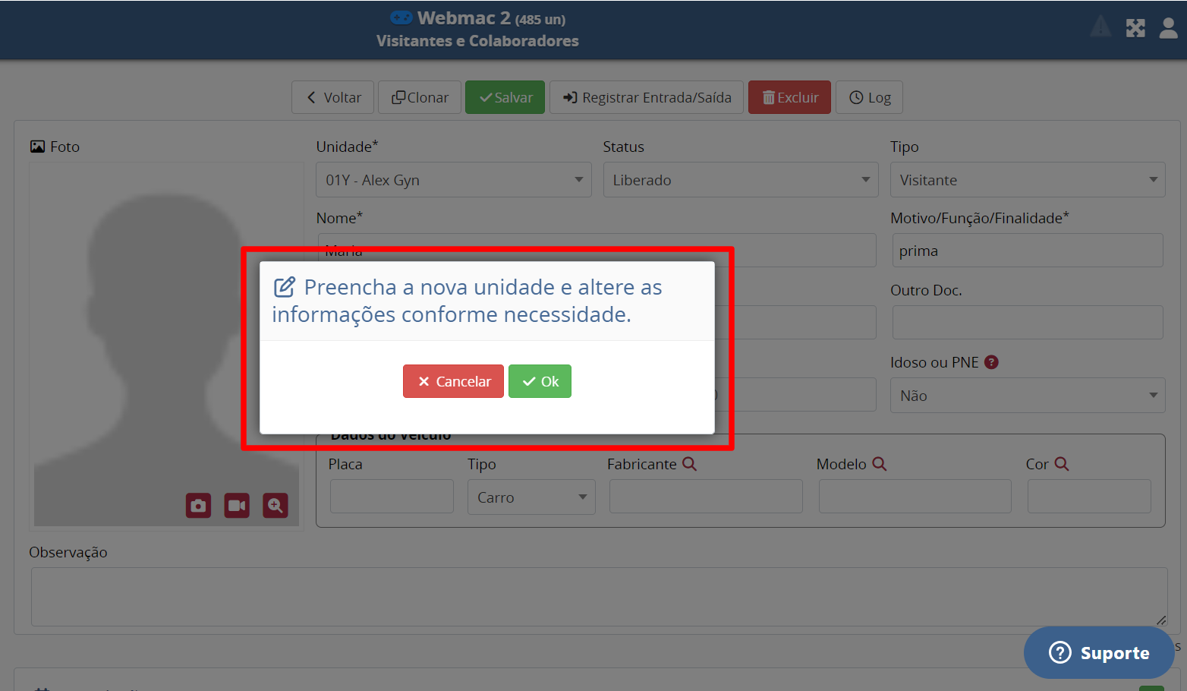Click the Observação text area

(x=598, y=597)
